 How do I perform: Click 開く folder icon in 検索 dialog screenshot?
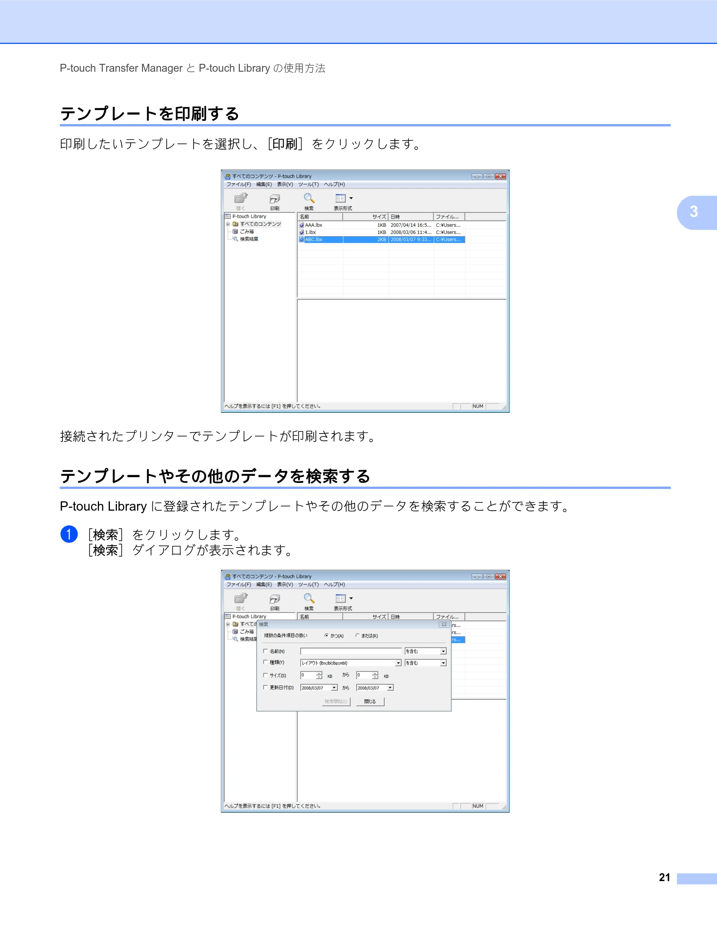click(241, 599)
